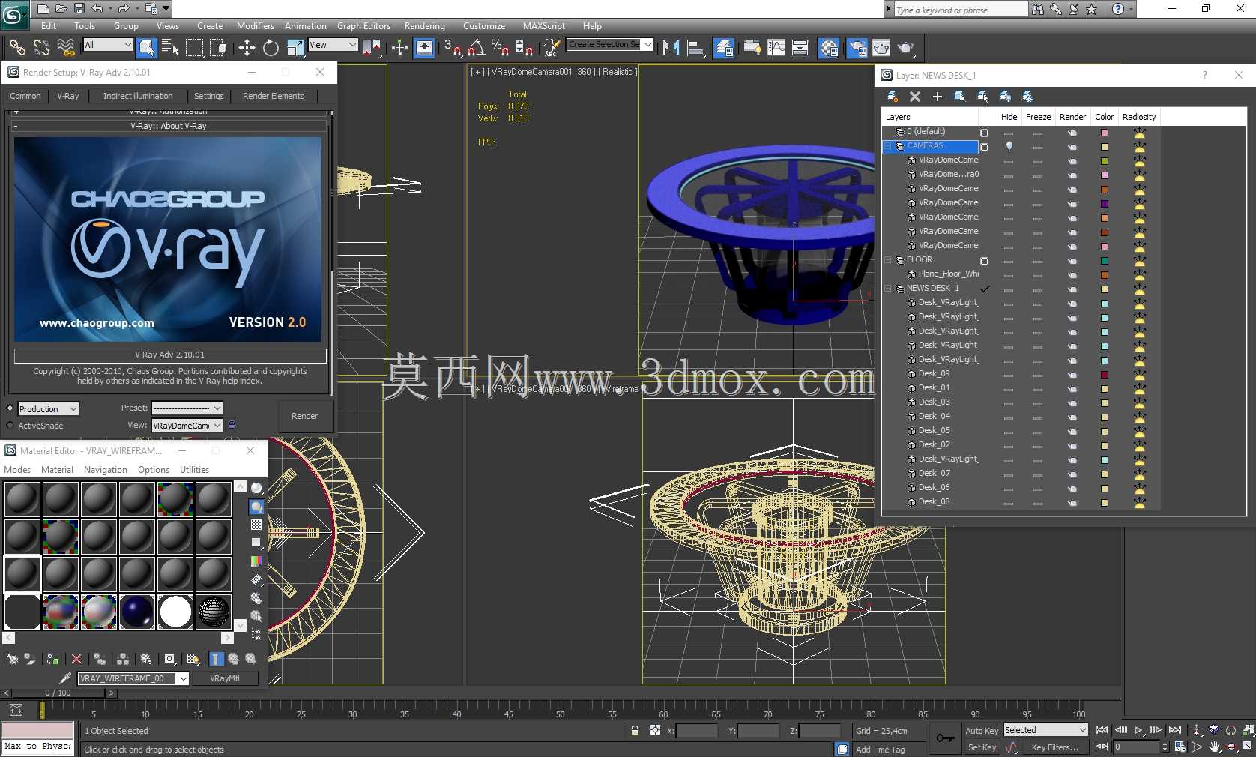The width and height of the screenshot is (1256, 757).
Task: Select the Production render mode radio
Action: pos(10,408)
